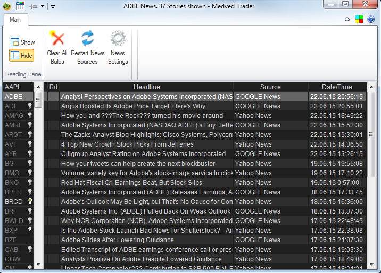Click the bulb icon next to AVT
This screenshot has height=273, width=381.
pyautogui.click(x=30, y=144)
